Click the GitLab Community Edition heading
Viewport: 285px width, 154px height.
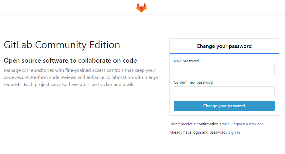62,45
